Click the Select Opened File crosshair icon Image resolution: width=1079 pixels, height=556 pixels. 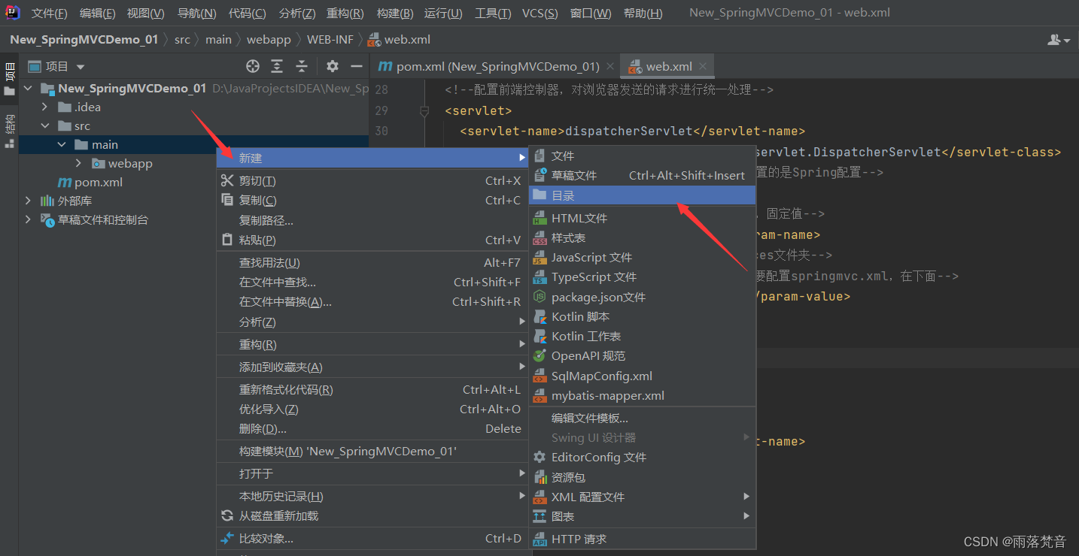point(253,66)
